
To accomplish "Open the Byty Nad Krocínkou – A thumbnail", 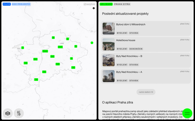I will coord(109,76).
